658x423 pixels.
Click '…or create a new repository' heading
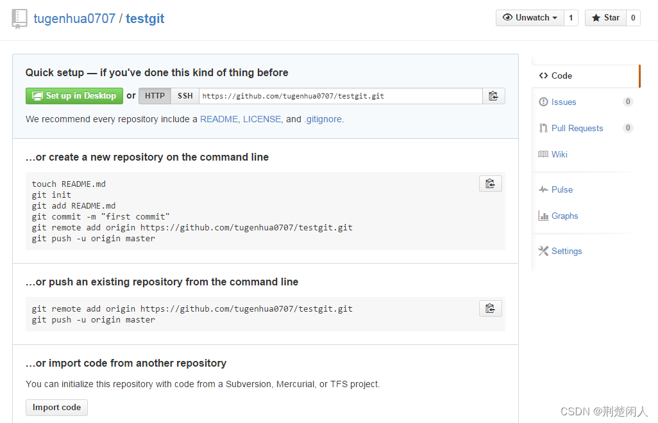point(147,157)
